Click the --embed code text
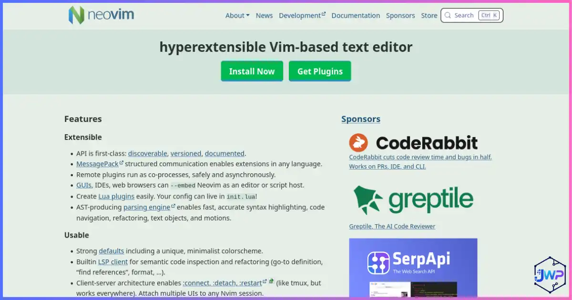572x300 pixels. (x=183, y=185)
